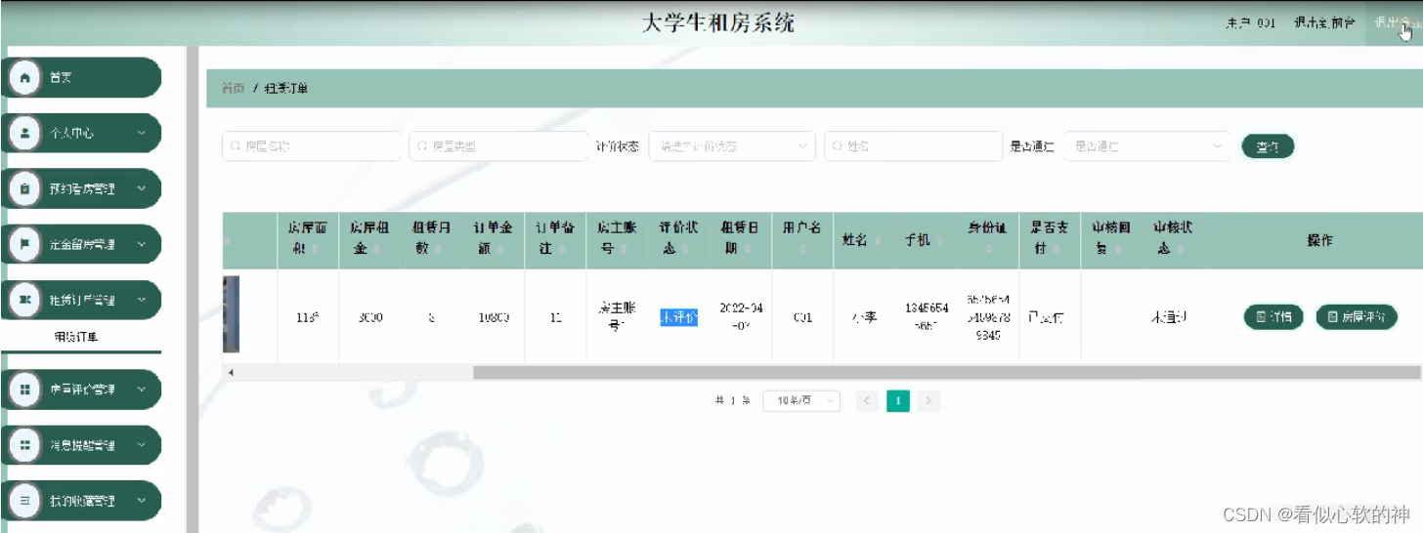The image size is (1424, 533).
Task: Click the horizontal table scrollbar thumb
Action: (946, 372)
